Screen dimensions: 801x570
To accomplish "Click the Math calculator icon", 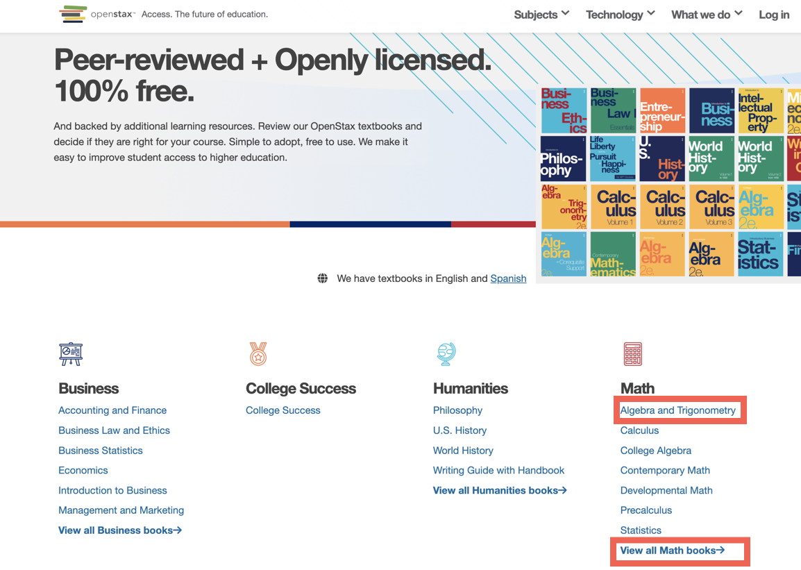I will coord(632,354).
